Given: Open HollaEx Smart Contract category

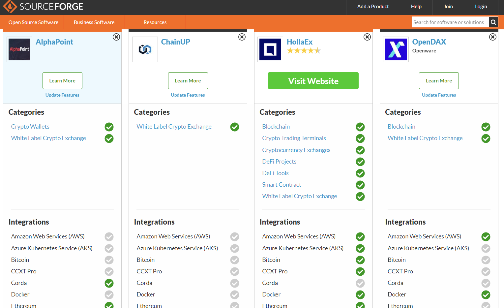Looking at the screenshot, I should 282,185.
